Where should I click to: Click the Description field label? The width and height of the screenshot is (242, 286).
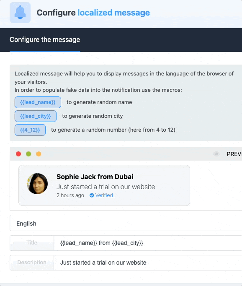[x=32, y=263]
